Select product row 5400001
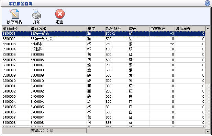Viewport: 212px width, 136px height. point(103,86)
